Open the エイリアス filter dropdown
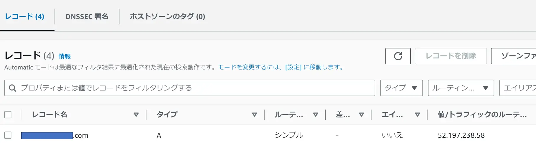 pos(518,88)
